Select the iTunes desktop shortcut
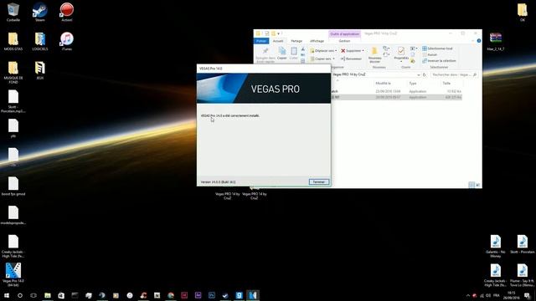 [67, 41]
